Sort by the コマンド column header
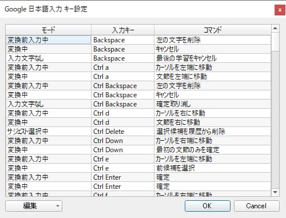This screenshot has height=218, width=286. (213, 30)
